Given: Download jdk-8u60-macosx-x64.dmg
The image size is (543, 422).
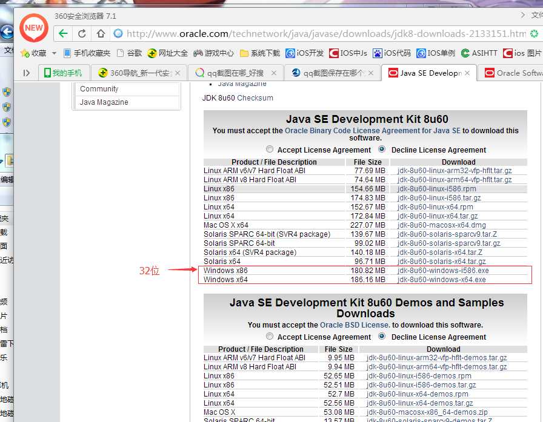Looking at the screenshot, I should (x=442, y=225).
